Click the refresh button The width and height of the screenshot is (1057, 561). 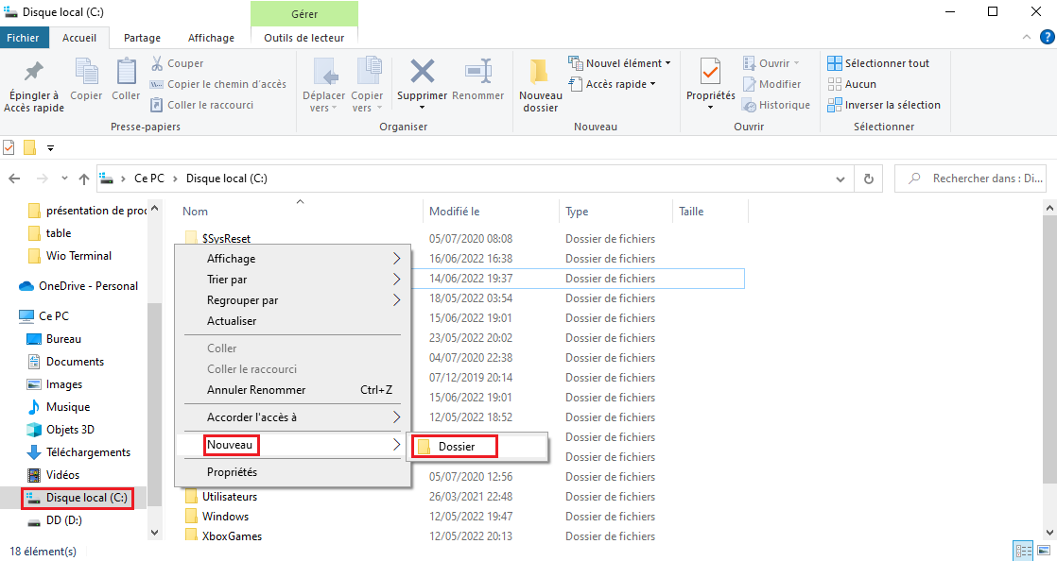click(868, 179)
